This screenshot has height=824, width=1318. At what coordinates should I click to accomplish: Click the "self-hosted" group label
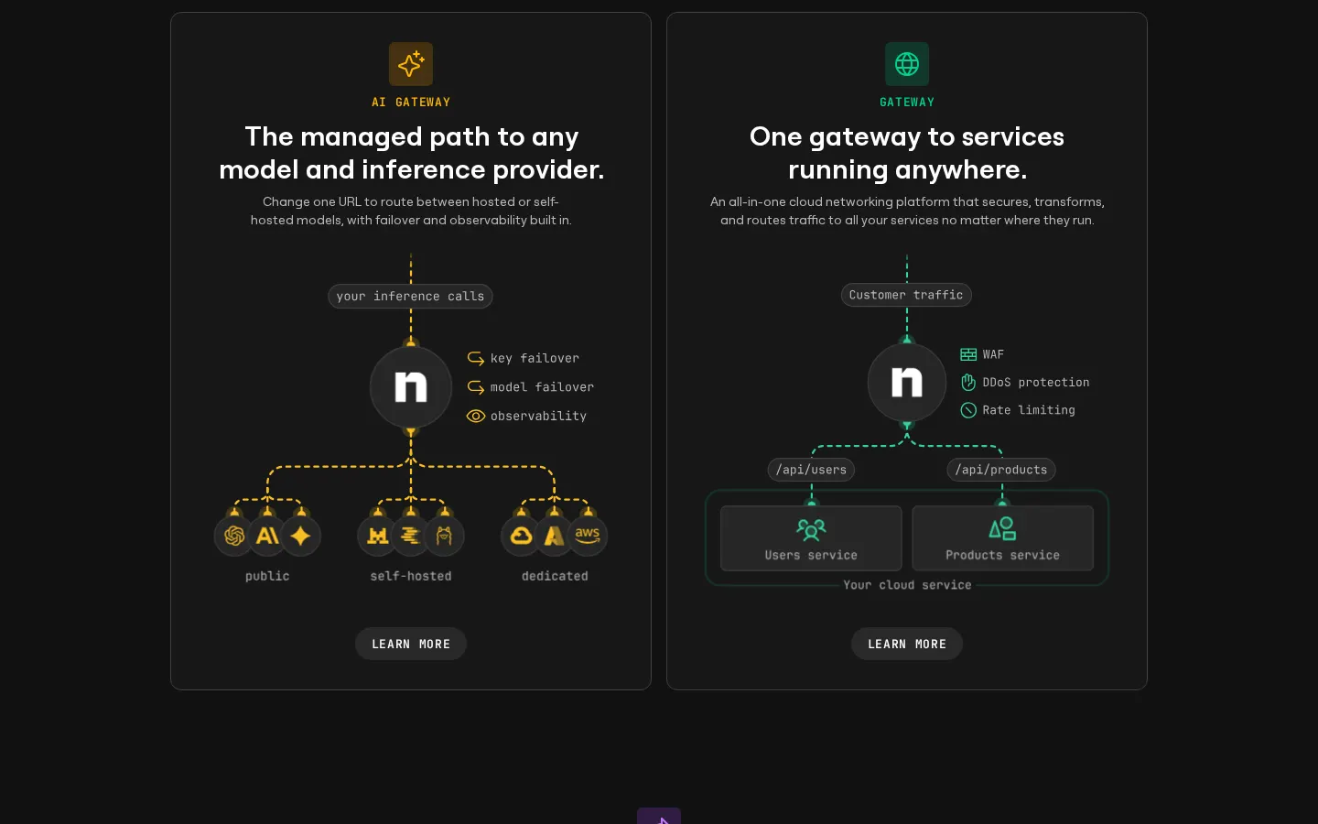[x=411, y=576]
